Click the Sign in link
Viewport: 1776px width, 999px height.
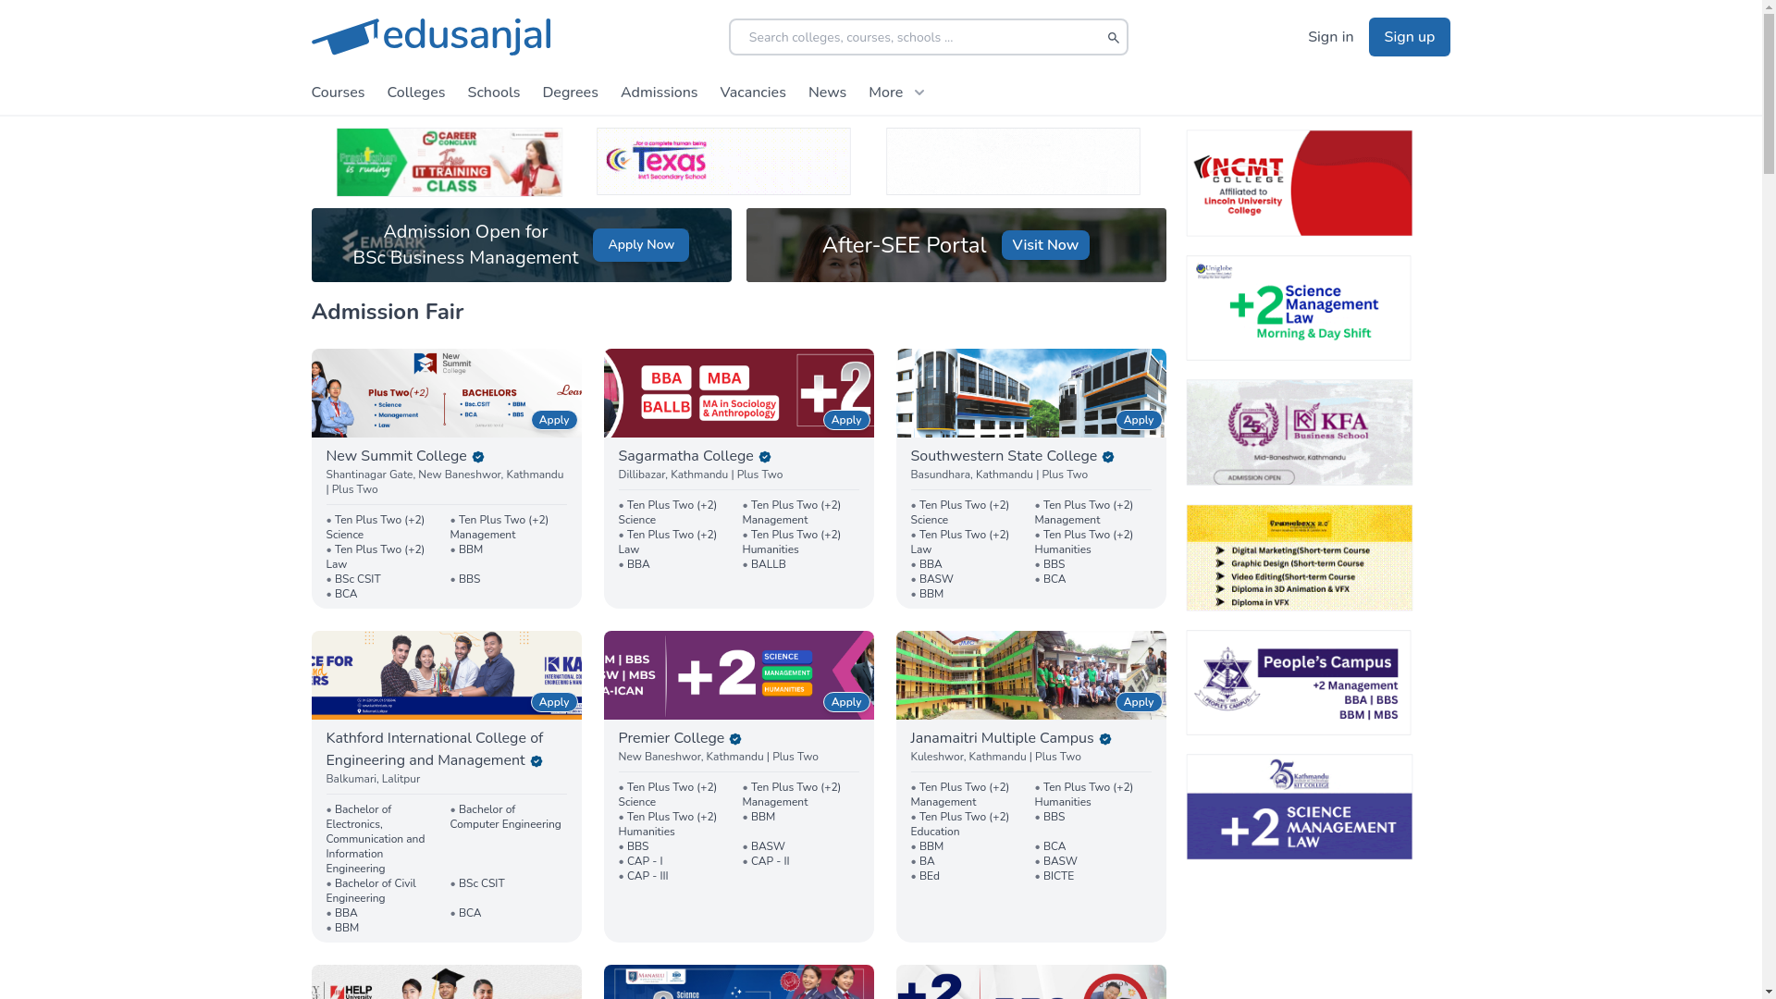[x=1330, y=37]
